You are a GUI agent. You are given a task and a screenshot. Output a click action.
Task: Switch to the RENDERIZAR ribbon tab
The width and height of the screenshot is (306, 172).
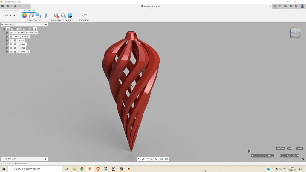(x=29, y=10)
